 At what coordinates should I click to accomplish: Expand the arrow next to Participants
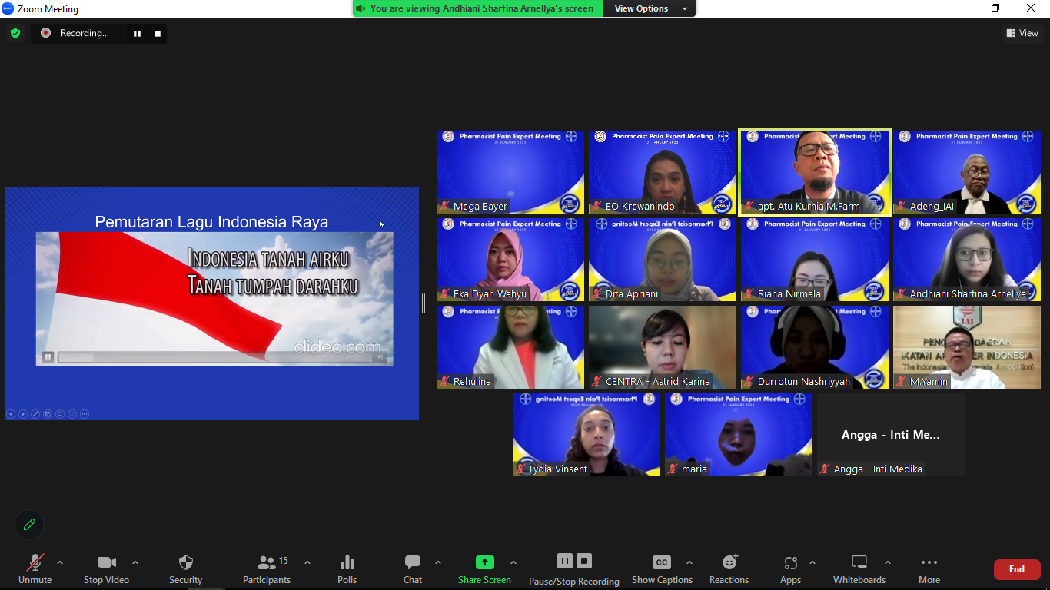point(307,562)
